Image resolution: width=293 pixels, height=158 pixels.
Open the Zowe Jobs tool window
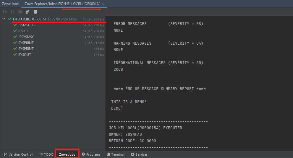tap(67, 154)
